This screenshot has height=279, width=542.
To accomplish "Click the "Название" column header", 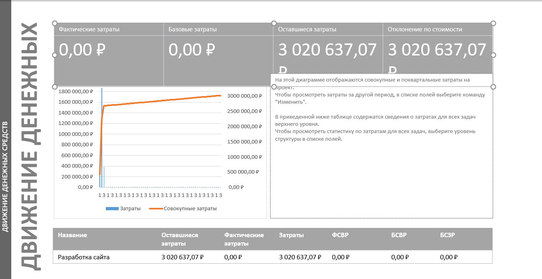I will click(x=72, y=235).
